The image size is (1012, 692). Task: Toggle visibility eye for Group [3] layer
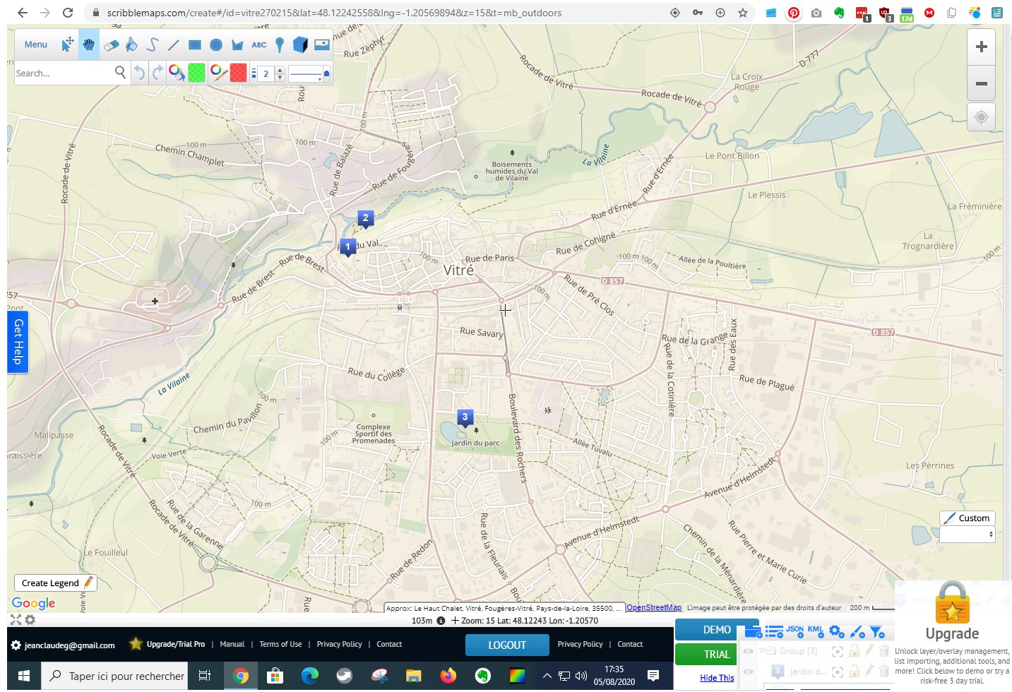tap(748, 651)
